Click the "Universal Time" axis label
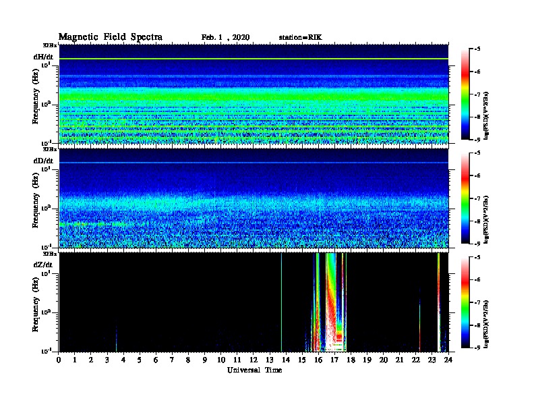534x413 pixels. (x=254, y=370)
